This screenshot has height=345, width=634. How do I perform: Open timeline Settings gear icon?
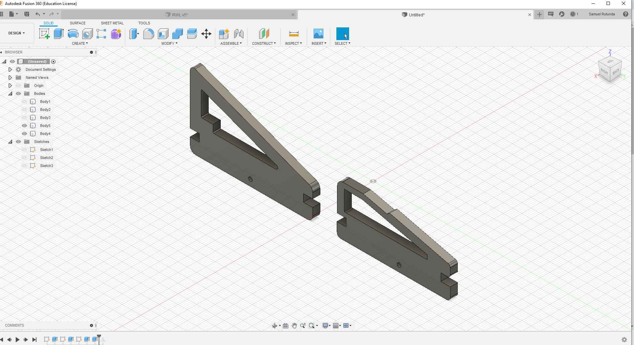click(624, 340)
